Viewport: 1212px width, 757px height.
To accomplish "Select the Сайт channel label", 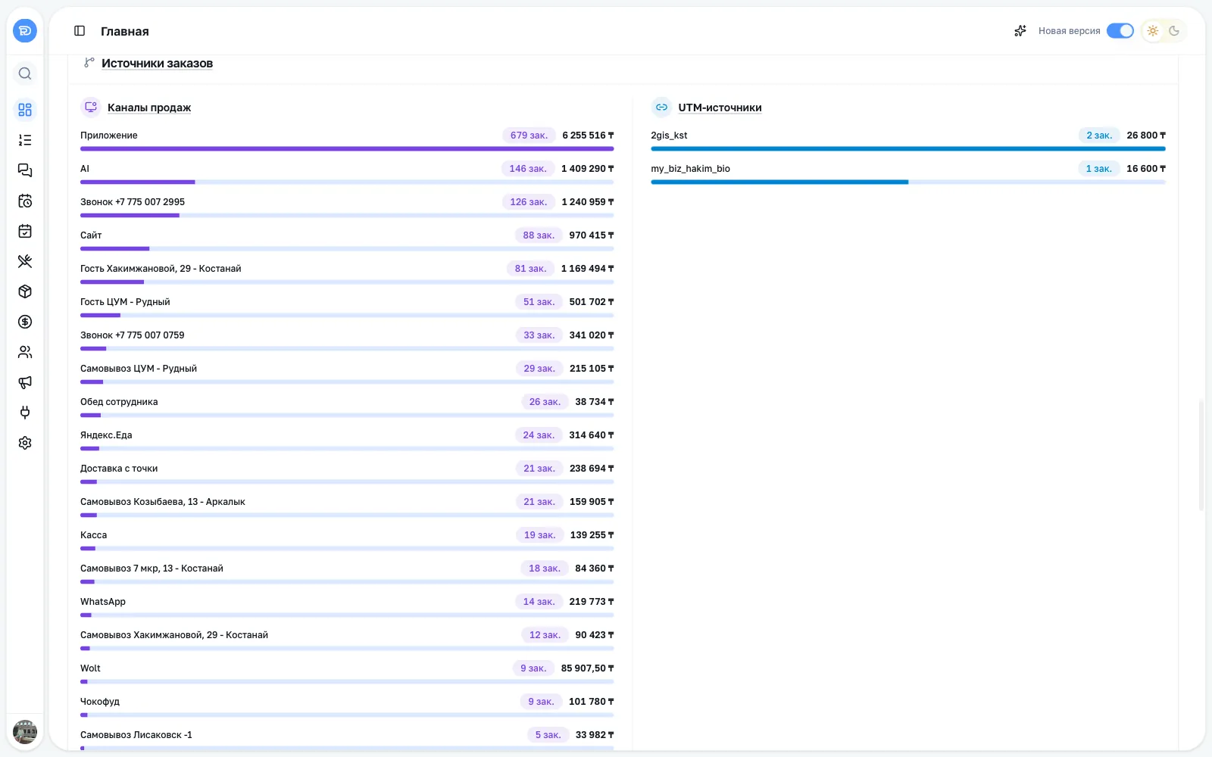I will (x=91, y=235).
